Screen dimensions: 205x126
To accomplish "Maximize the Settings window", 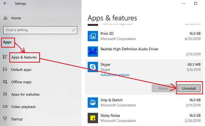I will tap(195, 3).
